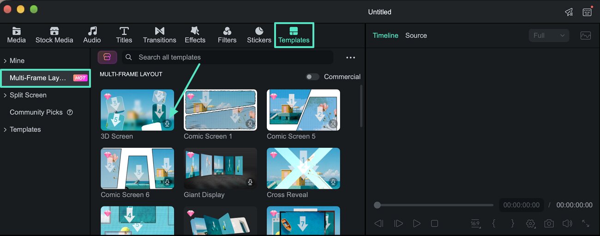Toggle the Commercial switch
The width and height of the screenshot is (600, 236).
coord(312,77)
